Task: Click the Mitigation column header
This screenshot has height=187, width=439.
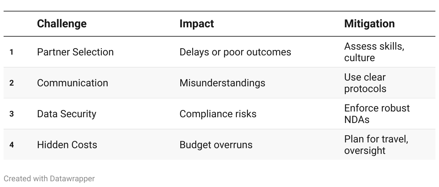Action: [x=369, y=24]
